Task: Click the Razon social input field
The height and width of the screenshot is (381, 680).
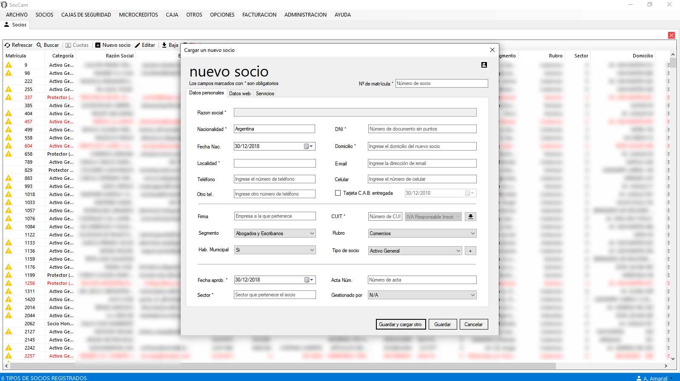Action: [x=355, y=112]
